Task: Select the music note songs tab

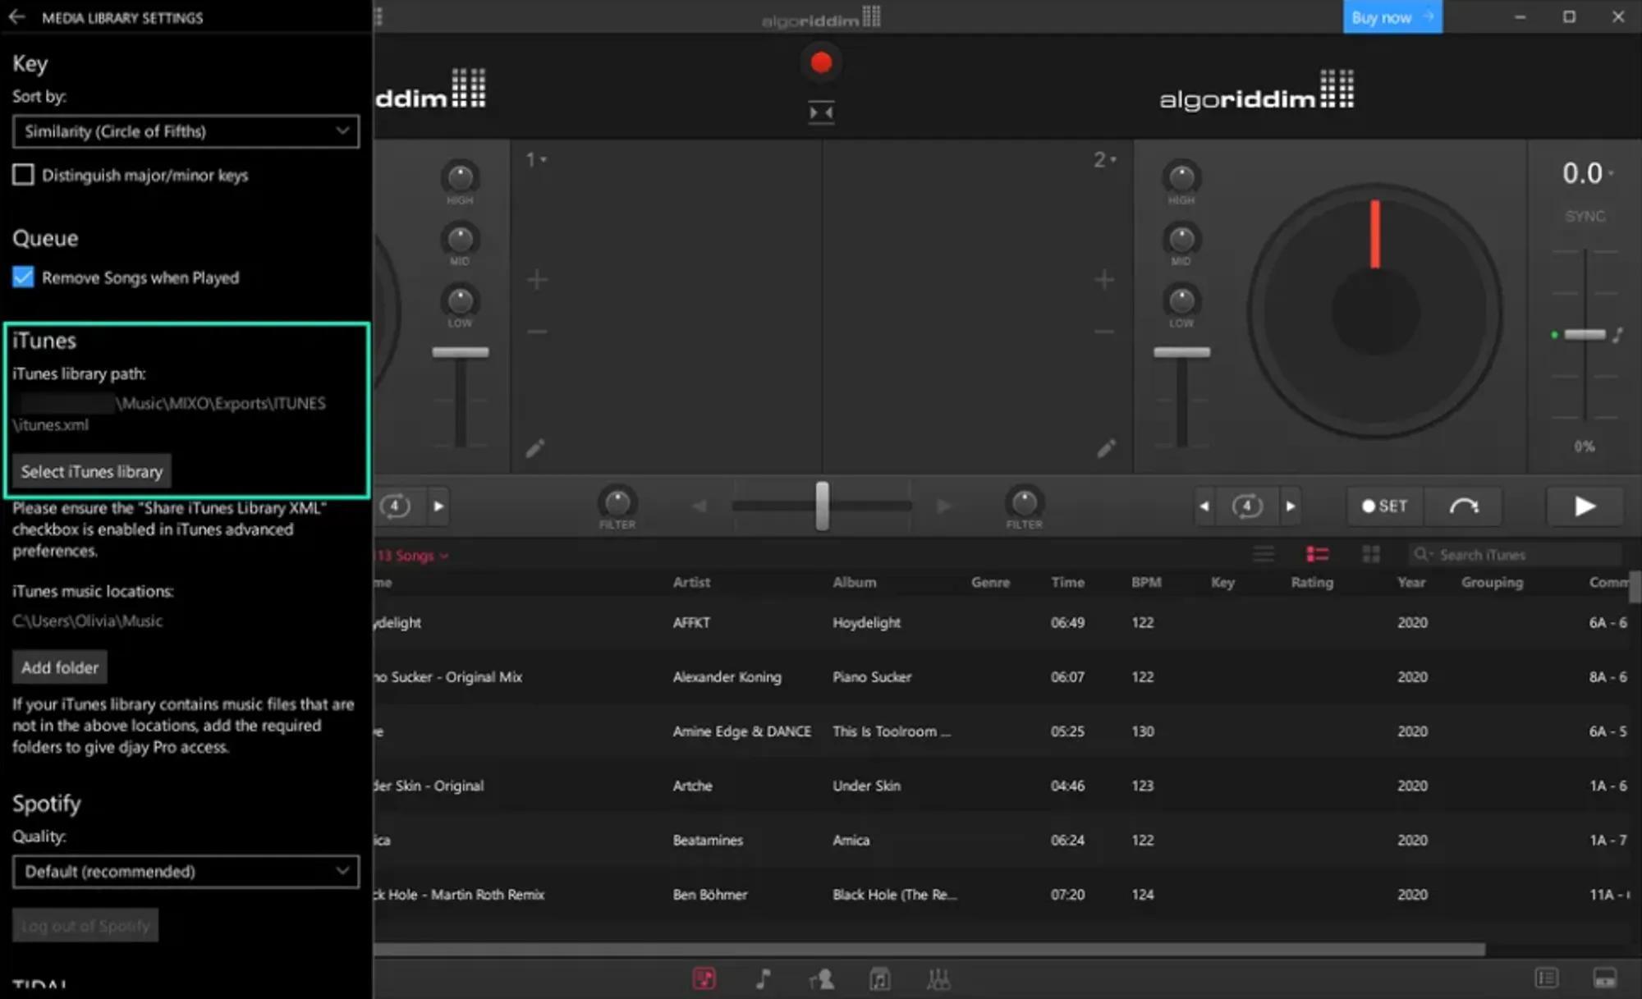Action: pos(763,978)
